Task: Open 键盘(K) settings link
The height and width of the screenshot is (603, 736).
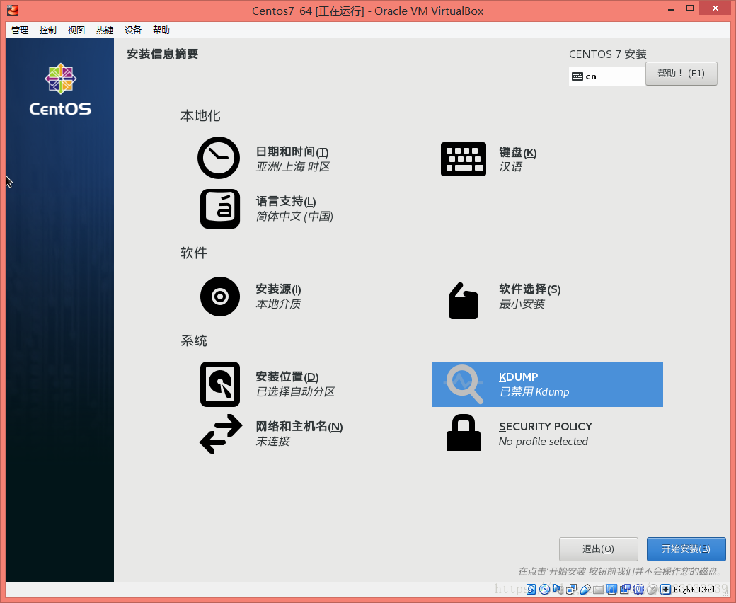Action: pyautogui.click(x=518, y=152)
